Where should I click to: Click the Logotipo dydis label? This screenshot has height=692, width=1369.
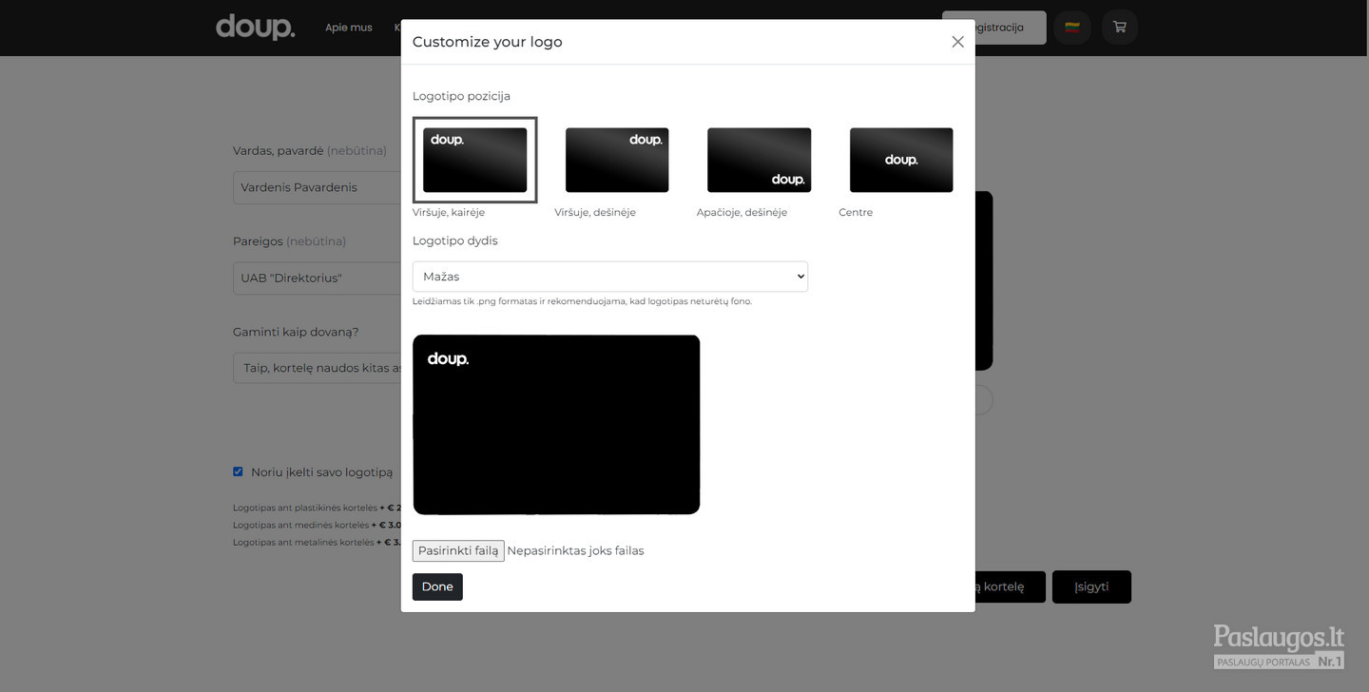coord(455,240)
